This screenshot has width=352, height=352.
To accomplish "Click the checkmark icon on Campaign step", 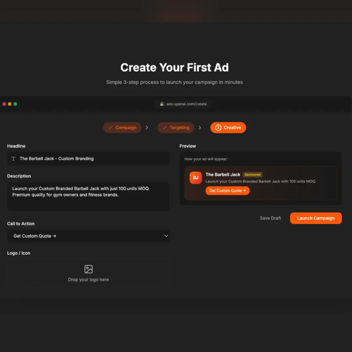I will 110,127.
